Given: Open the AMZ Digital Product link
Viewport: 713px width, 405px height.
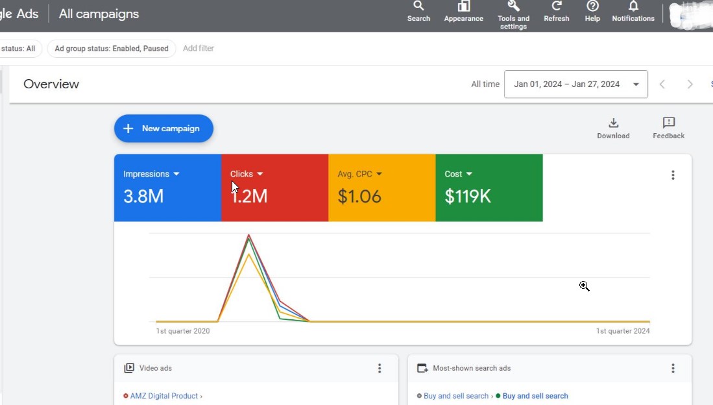Looking at the screenshot, I should coord(165,396).
